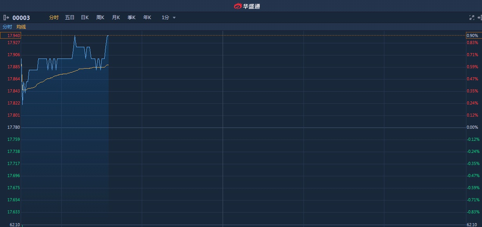Click the 17.675 price axis label
The width and height of the screenshot is (482, 227).
(x=14, y=188)
